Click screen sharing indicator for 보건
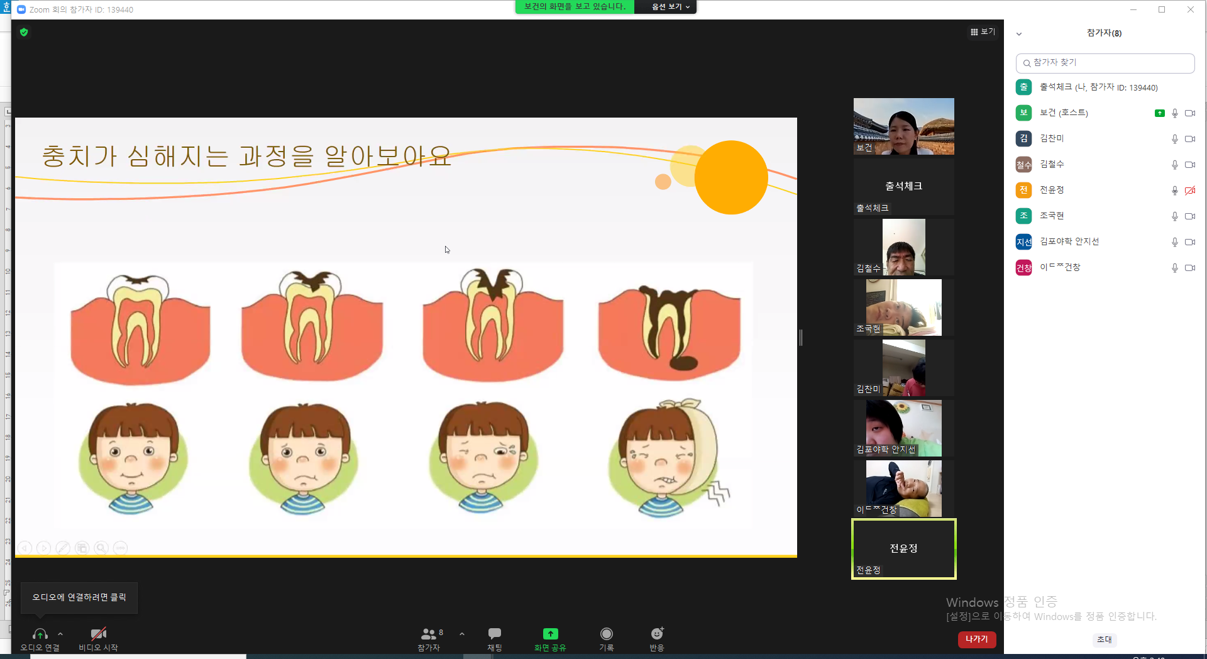1207x659 pixels. click(1159, 113)
